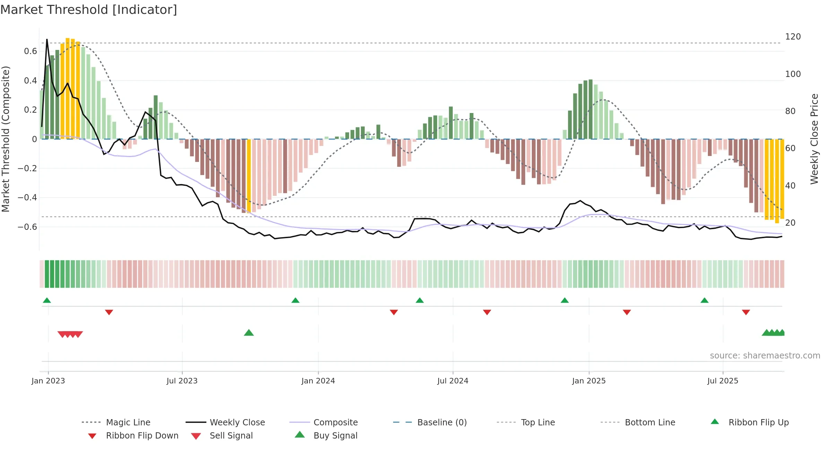Click the ribbon flip down triangle near February 2025

pos(627,312)
